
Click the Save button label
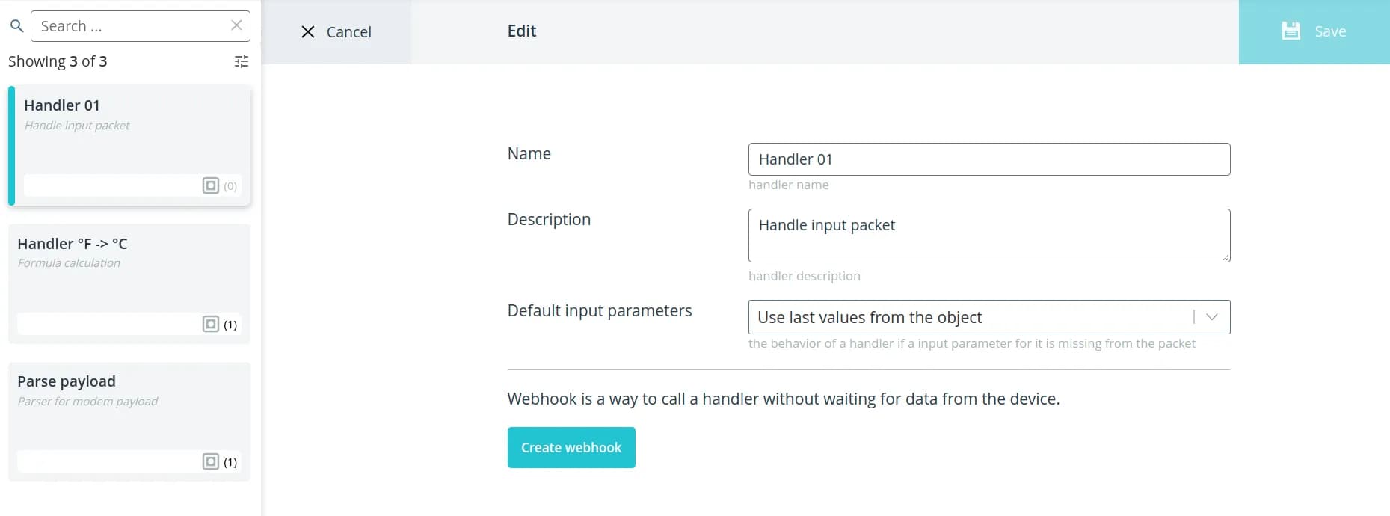click(1330, 31)
